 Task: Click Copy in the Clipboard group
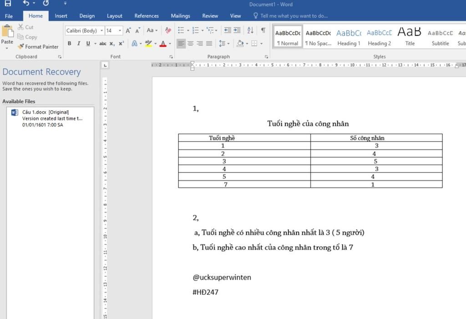tap(27, 37)
